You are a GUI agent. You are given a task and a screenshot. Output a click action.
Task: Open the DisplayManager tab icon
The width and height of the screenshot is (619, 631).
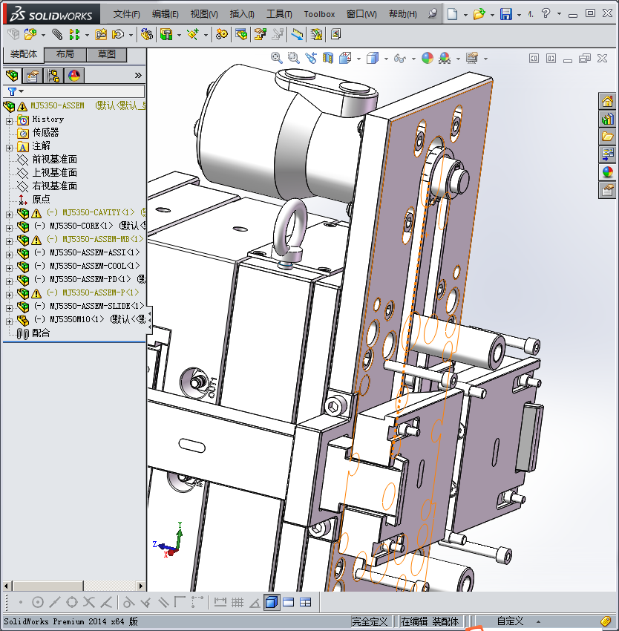tap(74, 76)
